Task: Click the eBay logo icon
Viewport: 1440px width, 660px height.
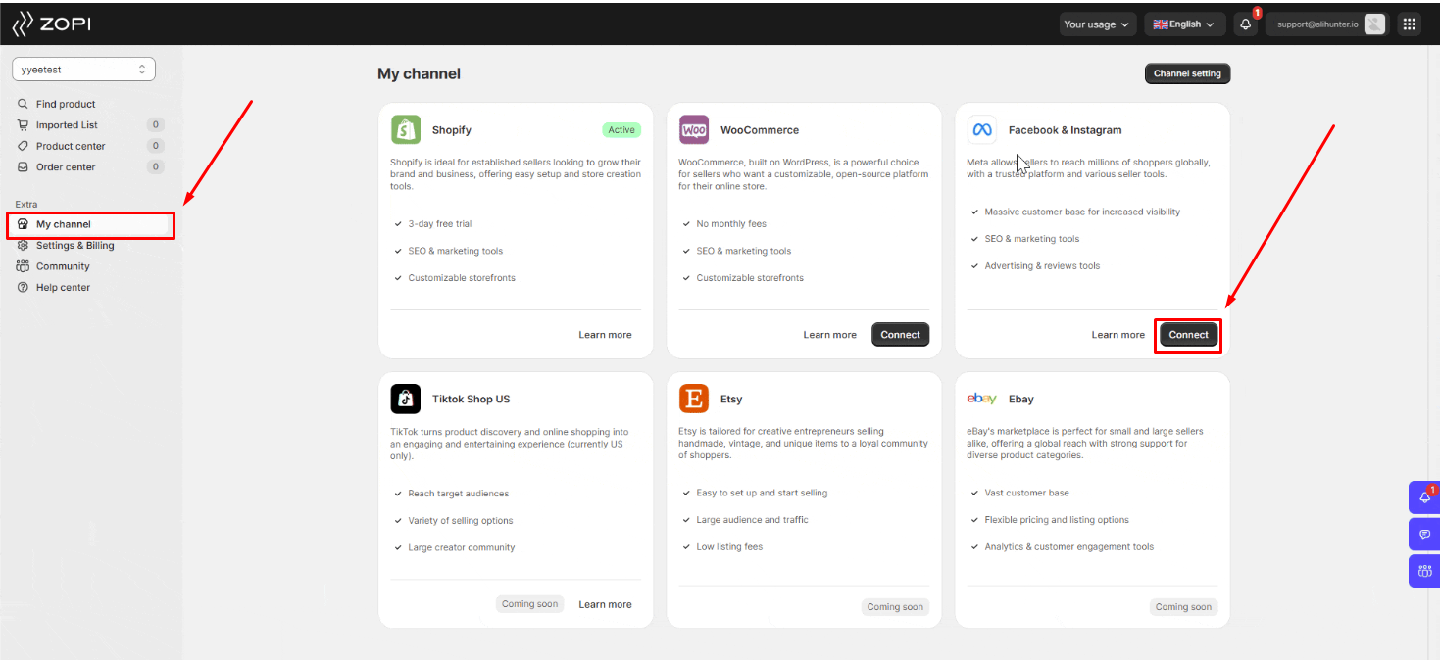Action: coord(982,399)
